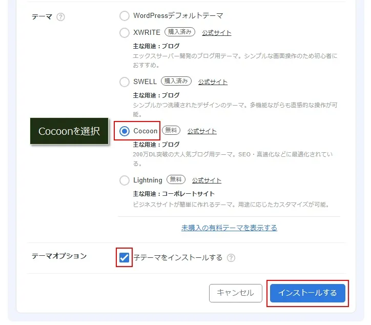Select the SWELL theme radio option
The image size is (371, 325).
click(125, 82)
